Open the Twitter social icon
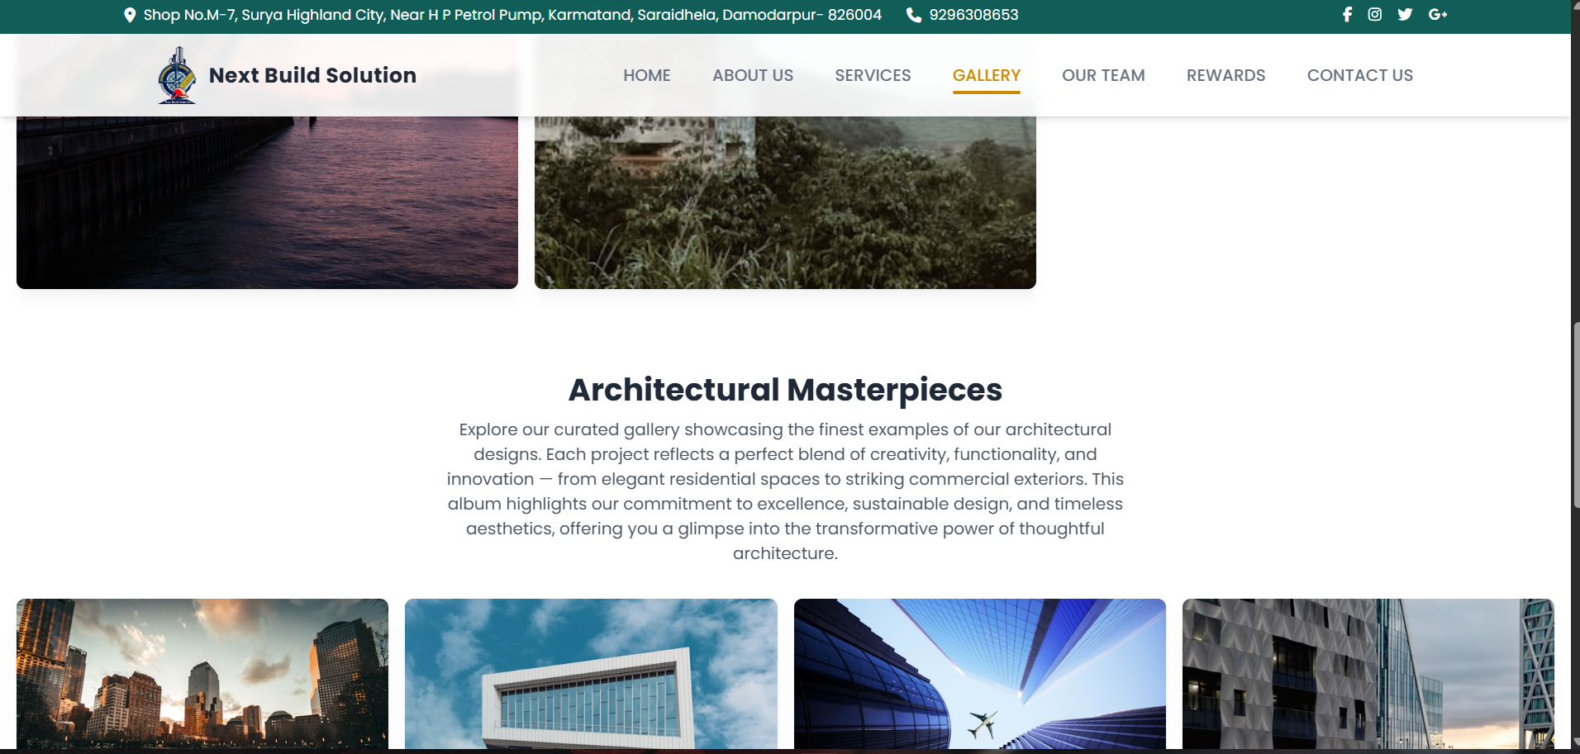Image resolution: width=1580 pixels, height=754 pixels. (x=1405, y=15)
